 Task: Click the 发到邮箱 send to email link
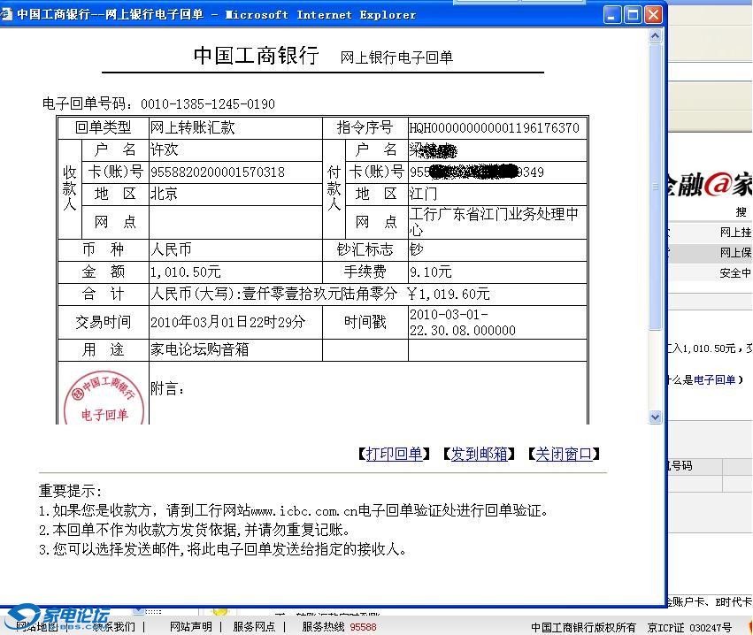point(479,454)
